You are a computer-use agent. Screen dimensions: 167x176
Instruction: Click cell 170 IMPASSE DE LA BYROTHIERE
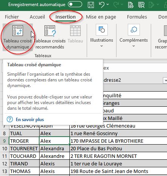coord(118,141)
